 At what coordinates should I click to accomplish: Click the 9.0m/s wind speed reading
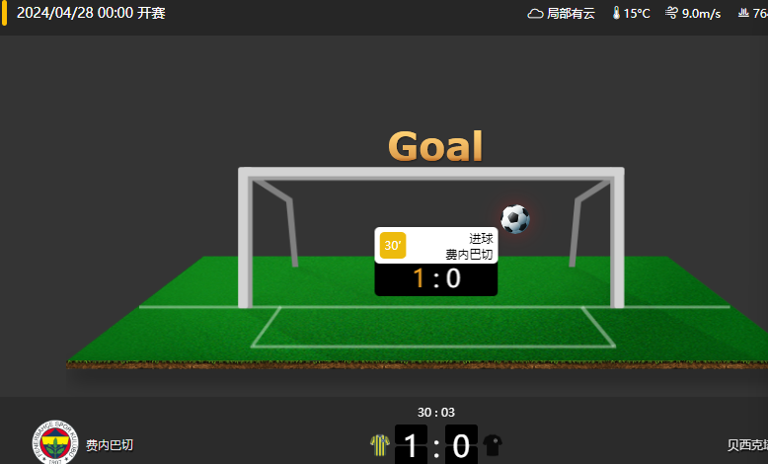pos(702,14)
